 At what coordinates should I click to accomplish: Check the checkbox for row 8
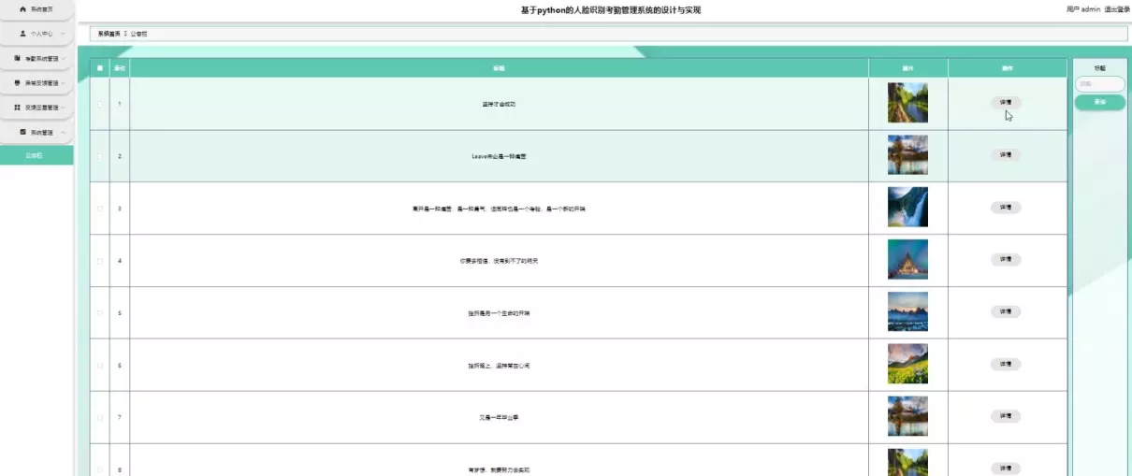click(x=100, y=469)
